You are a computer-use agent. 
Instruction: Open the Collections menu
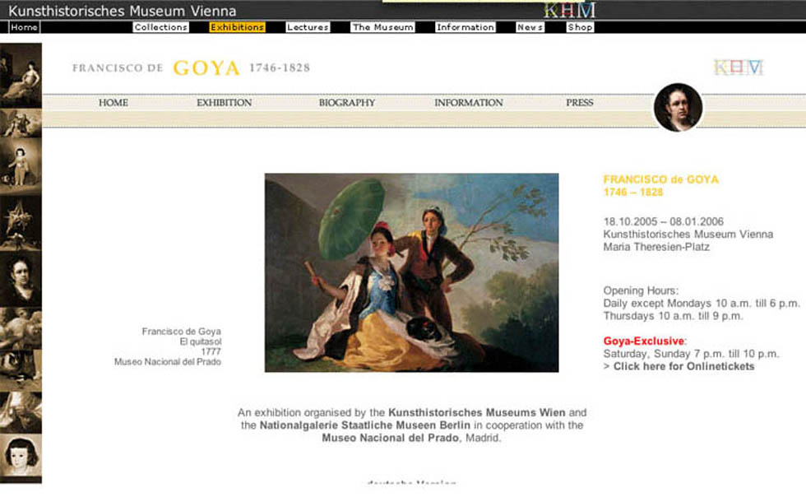pyautogui.click(x=161, y=27)
